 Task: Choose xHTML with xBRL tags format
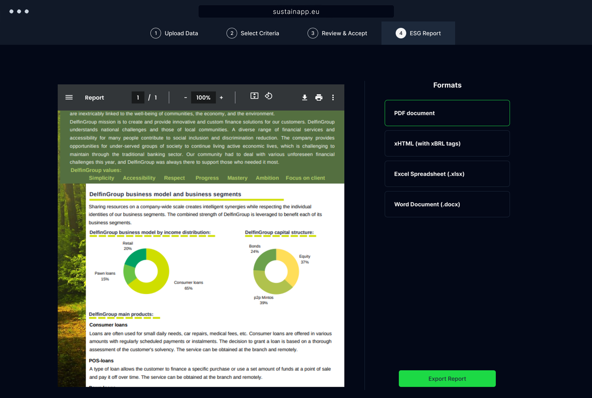(x=447, y=144)
